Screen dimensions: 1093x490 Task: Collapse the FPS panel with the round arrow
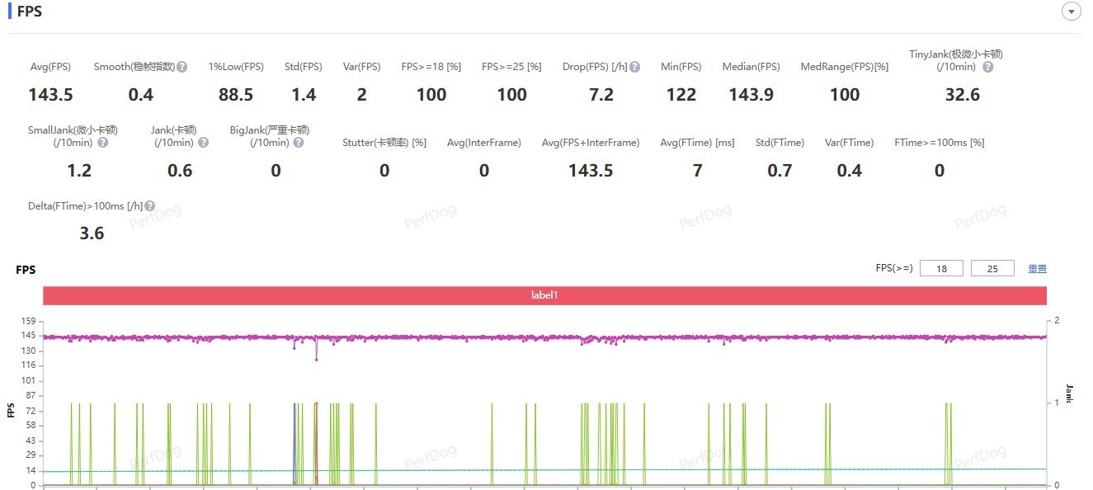tap(1071, 12)
